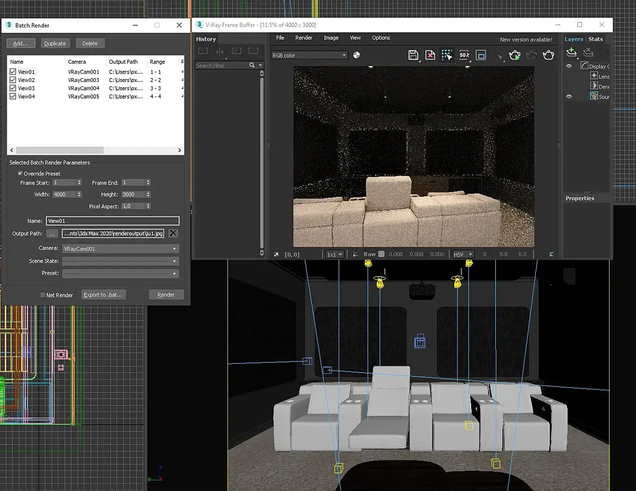Open the RGB color channel dropdown
The width and height of the screenshot is (636, 491).
[x=309, y=55]
